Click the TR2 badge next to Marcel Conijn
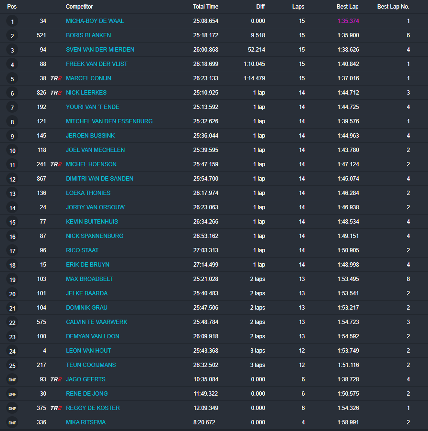 [x=56, y=78]
